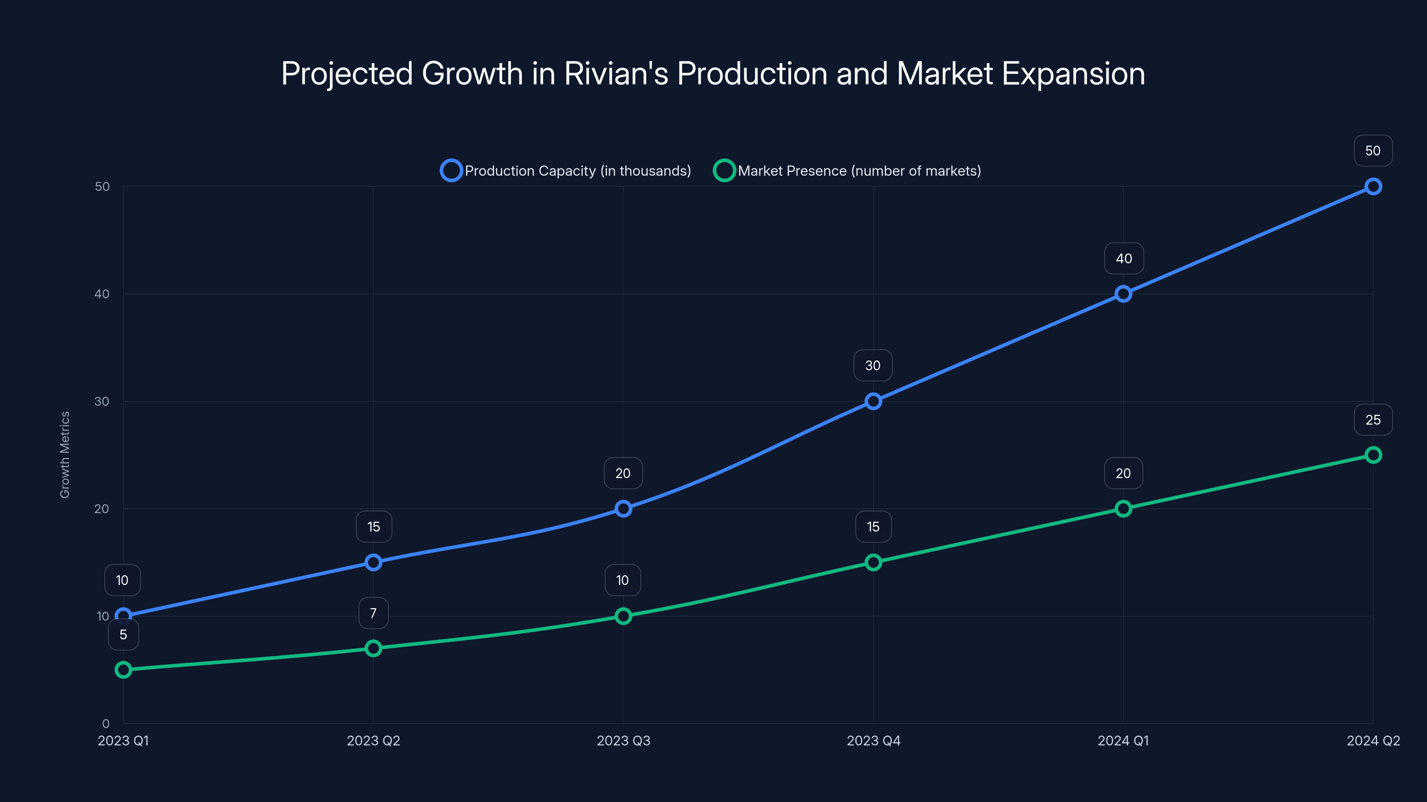This screenshot has width=1427, height=802.
Task: Click the green line's 20 label at 2024 Q1
Action: point(1123,473)
